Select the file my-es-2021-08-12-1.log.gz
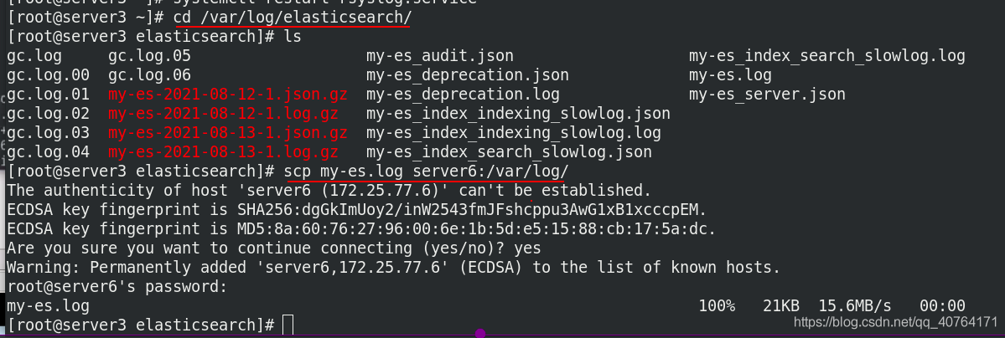Viewport: 1005px width, 338px height. click(x=223, y=114)
